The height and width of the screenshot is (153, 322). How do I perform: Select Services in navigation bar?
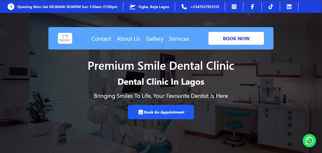[179, 39]
